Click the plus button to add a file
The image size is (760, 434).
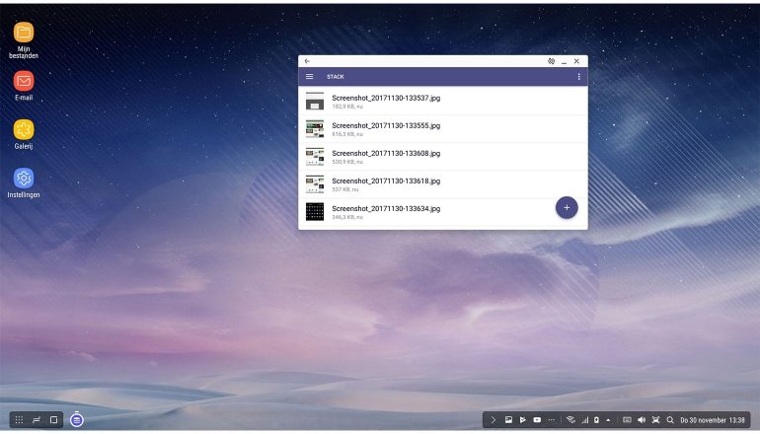point(567,208)
